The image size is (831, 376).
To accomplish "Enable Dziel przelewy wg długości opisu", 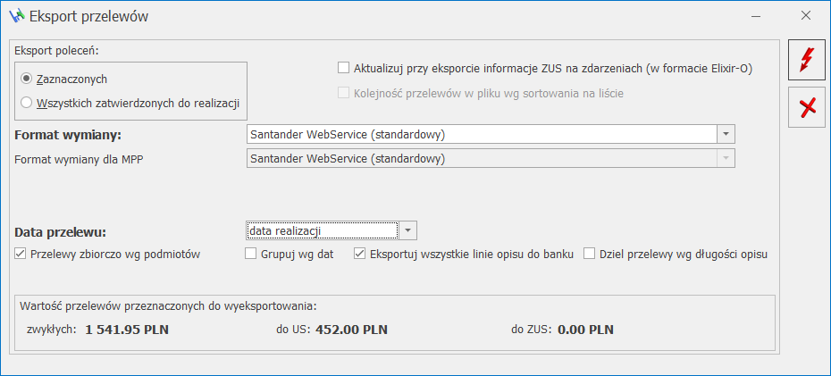I will (589, 255).
